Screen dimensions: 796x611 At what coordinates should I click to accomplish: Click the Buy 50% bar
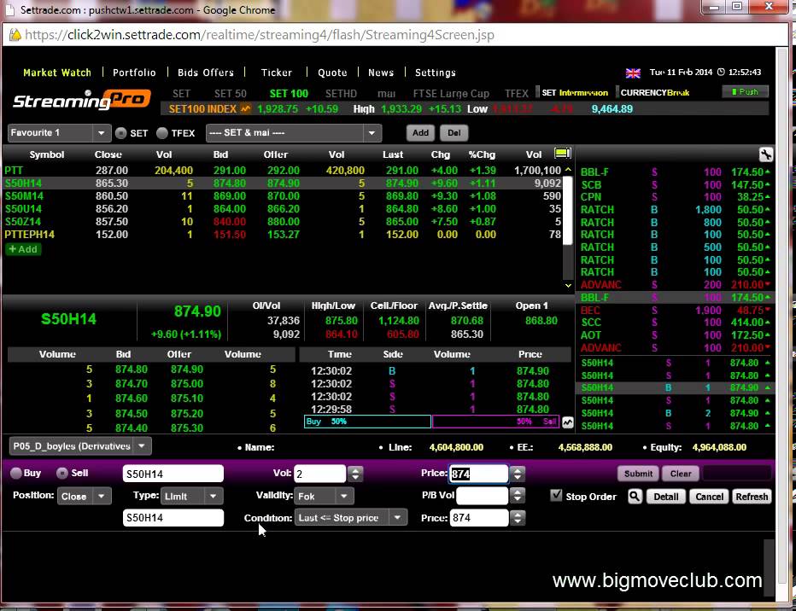click(x=367, y=422)
